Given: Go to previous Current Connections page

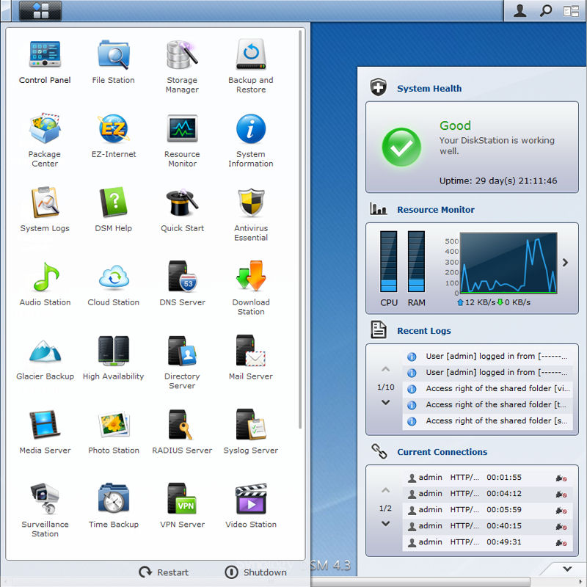Looking at the screenshot, I should pos(386,490).
